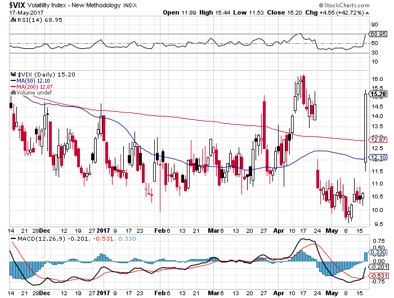Click the $VIX (Daily) 15.20 legend label
This screenshot has width=394, height=298.
(x=47, y=75)
